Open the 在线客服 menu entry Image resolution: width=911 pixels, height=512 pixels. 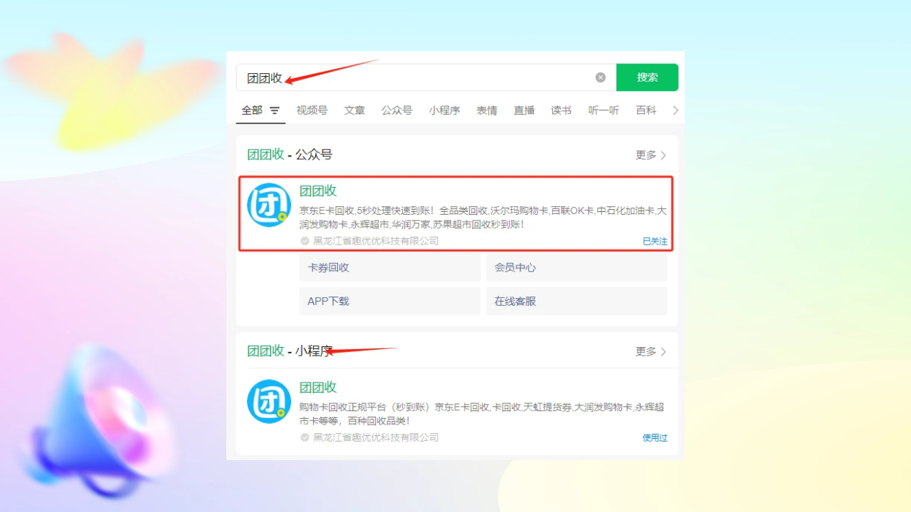[576, 301]
